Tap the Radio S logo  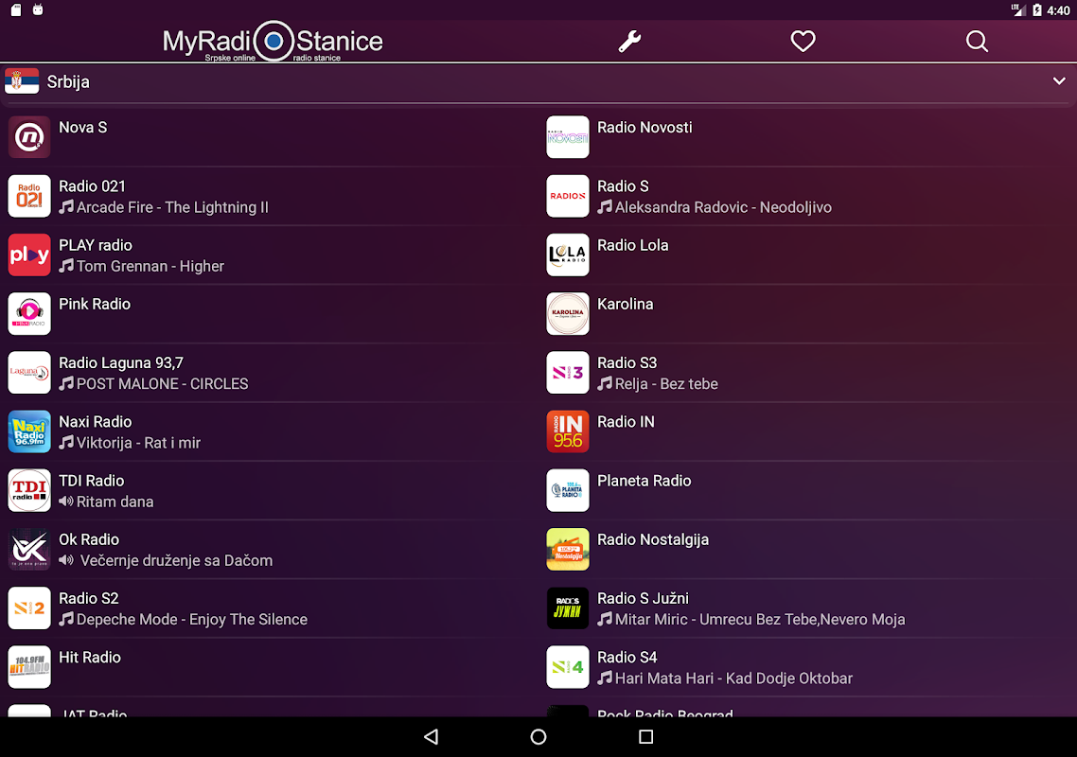click(x=568, y=196)
